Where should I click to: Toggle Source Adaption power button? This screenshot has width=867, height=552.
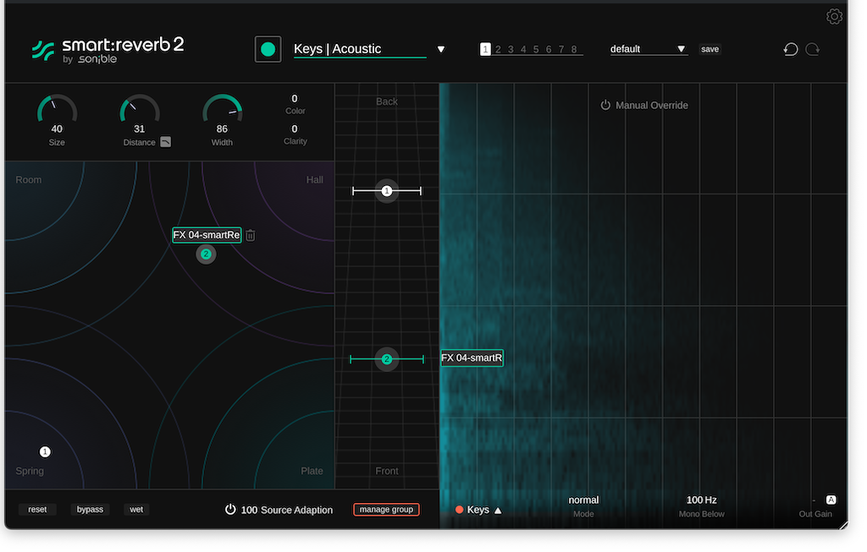[x=230, y=509]
